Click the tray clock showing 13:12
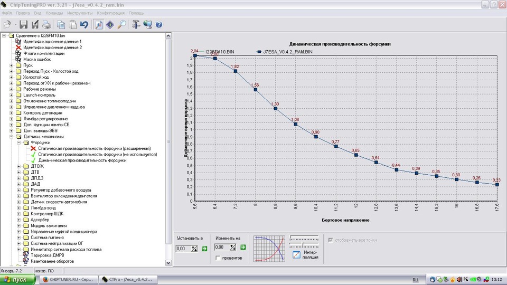Image resolution: width=507 pixels, height=285 pixels. point(496,280)
